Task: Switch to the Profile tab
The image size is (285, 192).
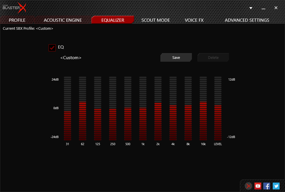Action: point(17,20)
